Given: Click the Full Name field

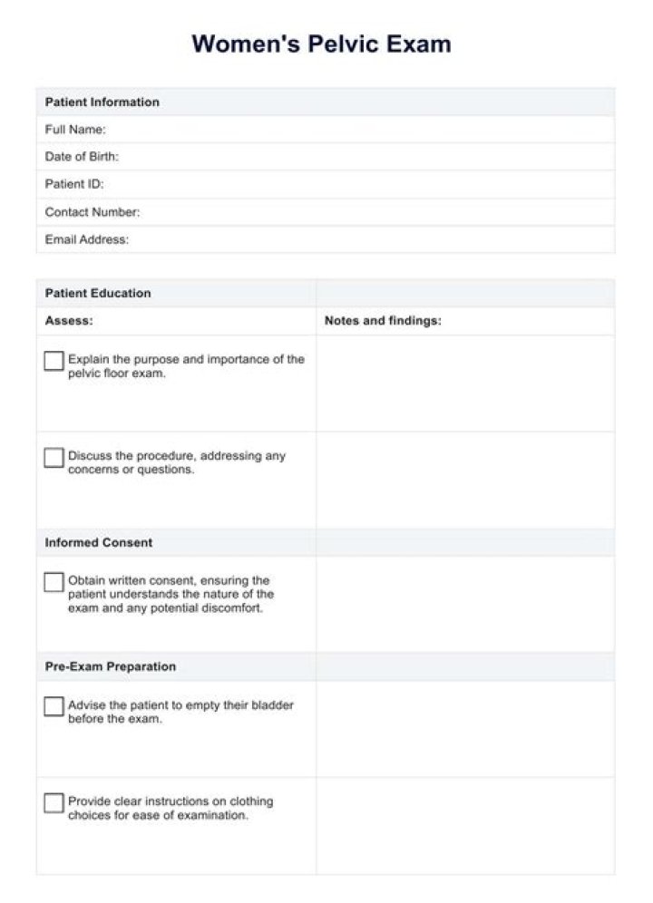Looking at the screenshot, I should (326, 129).
